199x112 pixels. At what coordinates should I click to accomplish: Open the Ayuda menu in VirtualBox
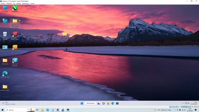[32, 3]
